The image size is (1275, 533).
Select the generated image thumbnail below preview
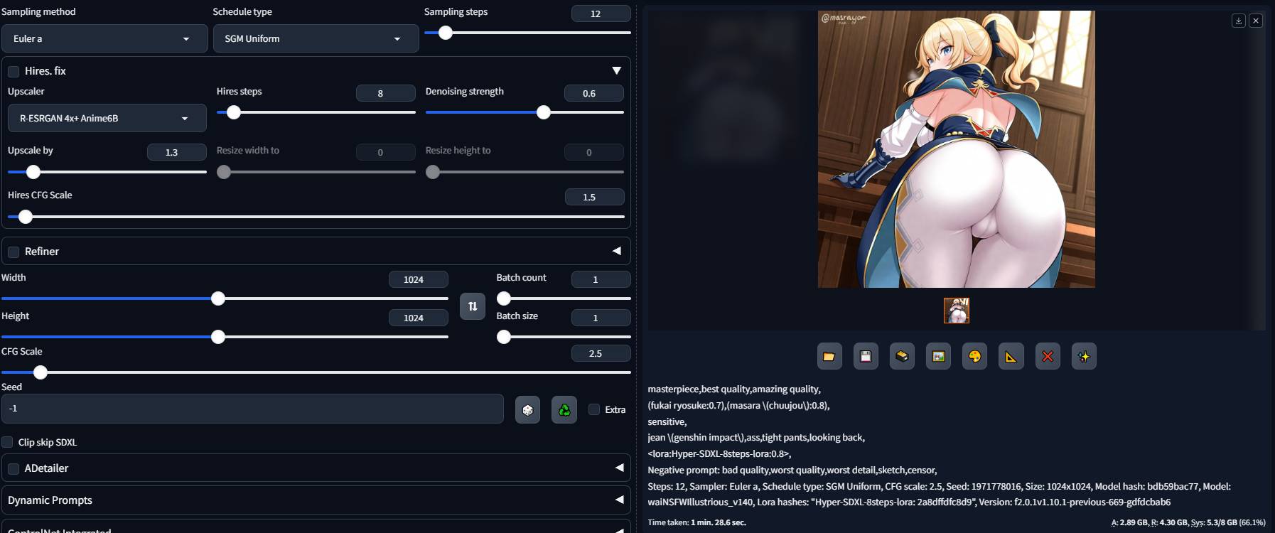[x=957, y=311]
